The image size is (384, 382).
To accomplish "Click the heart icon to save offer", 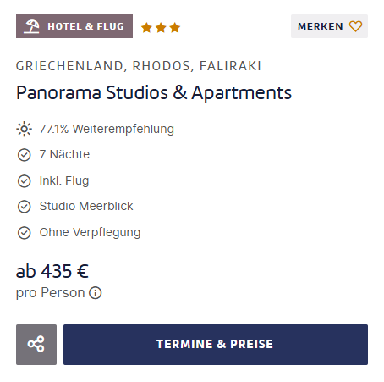I will coord(355,26).
